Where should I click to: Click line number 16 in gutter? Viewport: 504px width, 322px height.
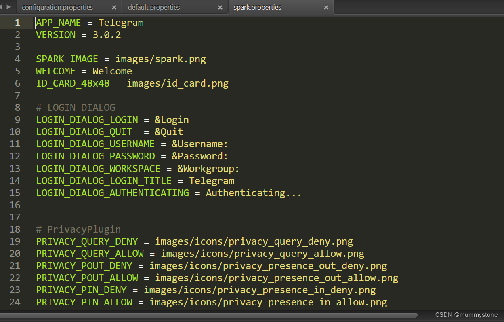click(15, 205)
